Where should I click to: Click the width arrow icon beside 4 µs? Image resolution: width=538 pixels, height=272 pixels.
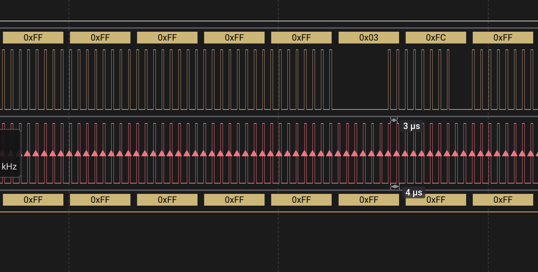(x=395, y=186)
